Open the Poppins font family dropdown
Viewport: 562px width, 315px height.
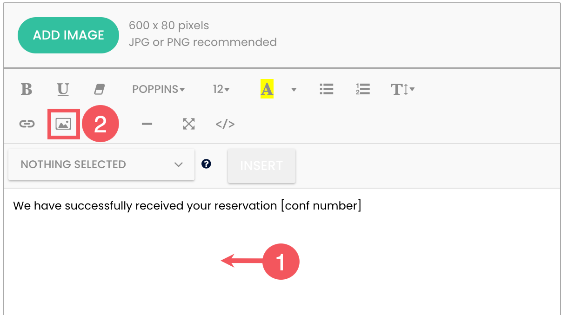pyautogui.click(x=158, y=89)
